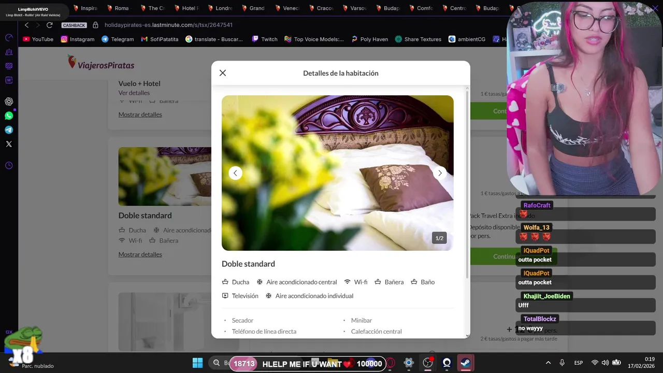Open the translate - Buscar bookmark
This screenshot has height=373, width=663.
(x=214, y=39)
